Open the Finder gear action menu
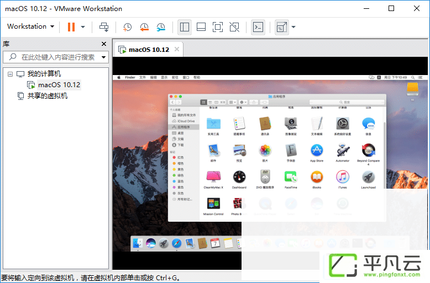 click(243, 102)
